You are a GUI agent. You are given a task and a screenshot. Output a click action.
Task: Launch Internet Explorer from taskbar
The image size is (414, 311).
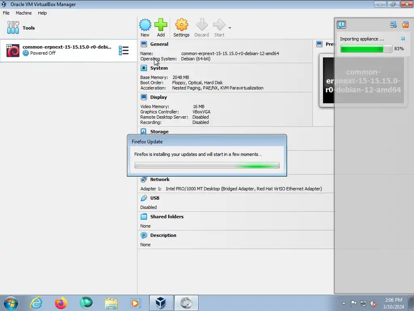tap(36, 303)
